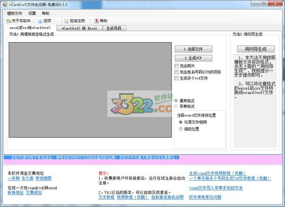Click the 用向导生成 button
The width and height of the screenshot is (285, 207).
pos(256,49)
